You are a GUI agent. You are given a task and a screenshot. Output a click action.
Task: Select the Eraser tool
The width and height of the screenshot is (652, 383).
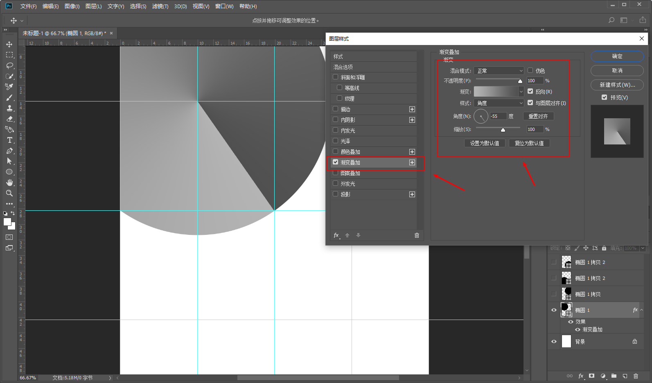(9, 119)
